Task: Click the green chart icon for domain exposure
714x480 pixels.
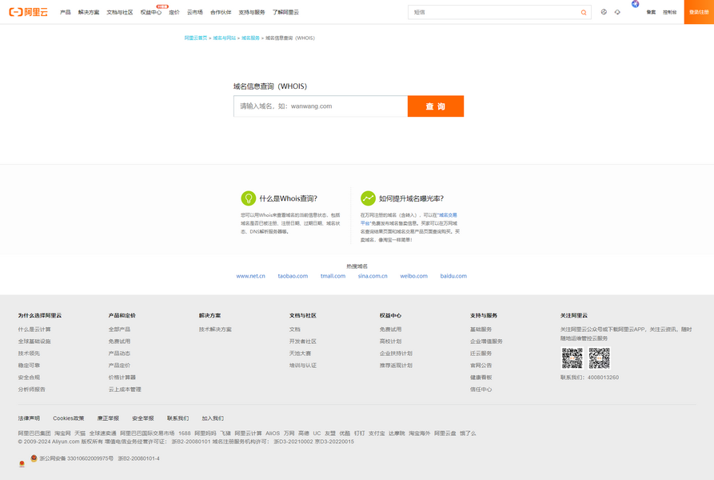Action: coord(368,198)
